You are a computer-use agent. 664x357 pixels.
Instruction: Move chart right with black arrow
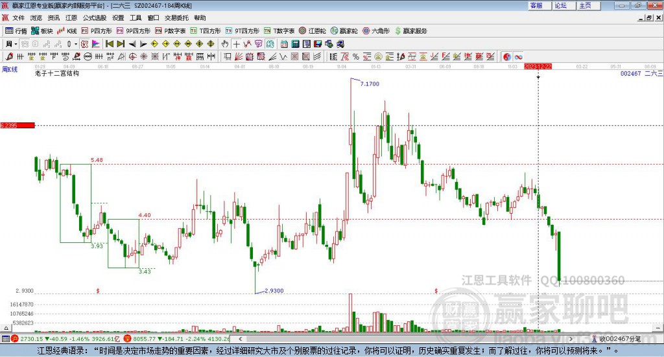click(x=143, y=44)
